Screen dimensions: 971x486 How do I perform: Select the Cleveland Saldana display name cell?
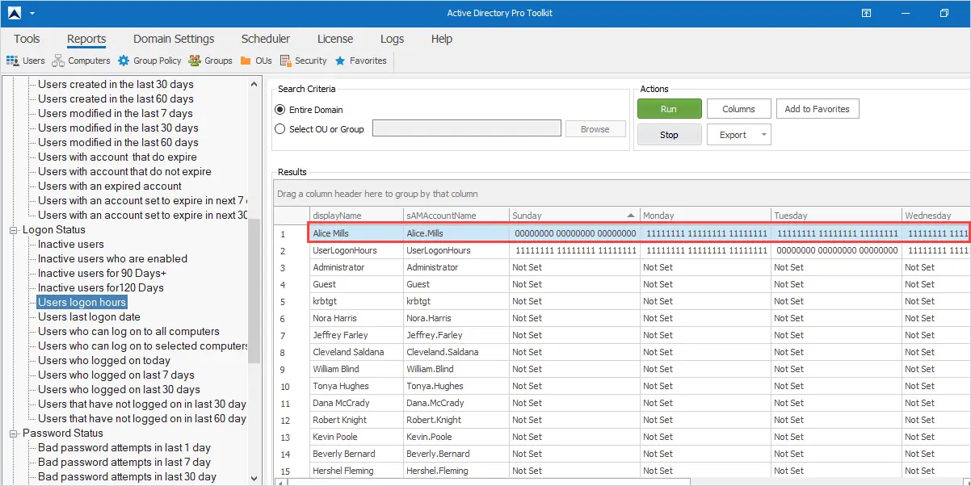point(356,352)
